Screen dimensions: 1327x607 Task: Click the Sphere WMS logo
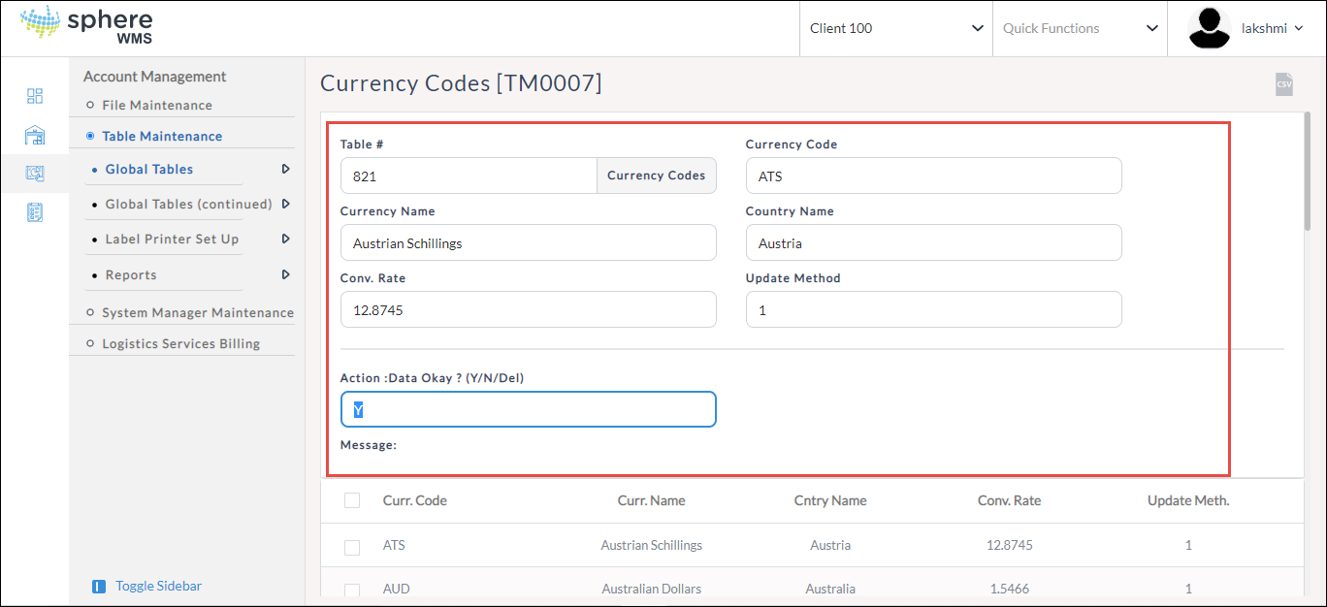[86, 27]
